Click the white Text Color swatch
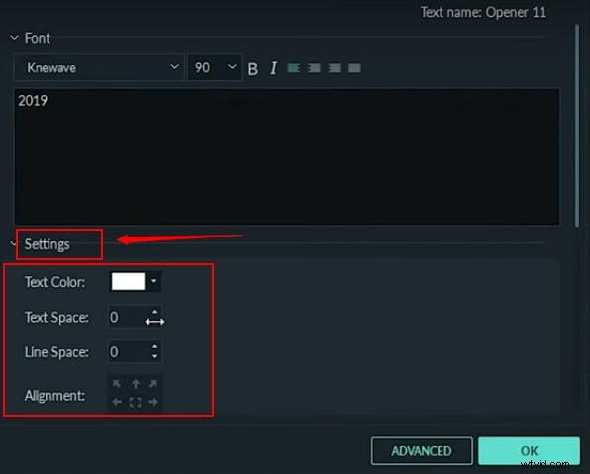Screen dimensions: 590x474 tap(128, 281)
